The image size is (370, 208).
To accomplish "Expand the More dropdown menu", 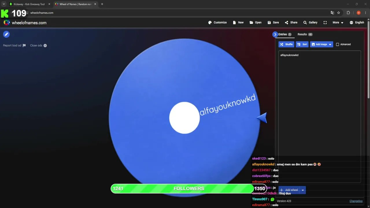I will 338,23.
